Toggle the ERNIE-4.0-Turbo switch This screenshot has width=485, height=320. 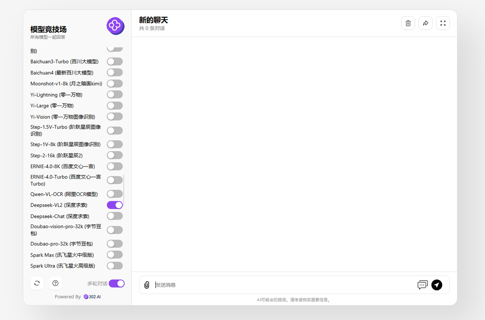tap(115, 180)
